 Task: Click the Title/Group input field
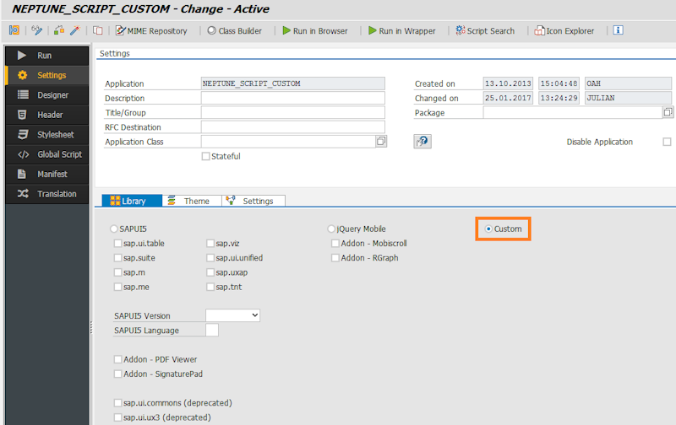pos(292,113)
